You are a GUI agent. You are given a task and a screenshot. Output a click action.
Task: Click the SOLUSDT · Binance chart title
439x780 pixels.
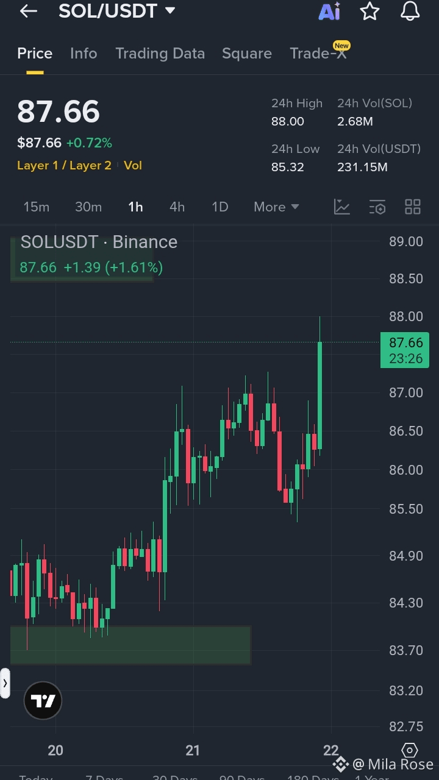(x=99, y=242)
